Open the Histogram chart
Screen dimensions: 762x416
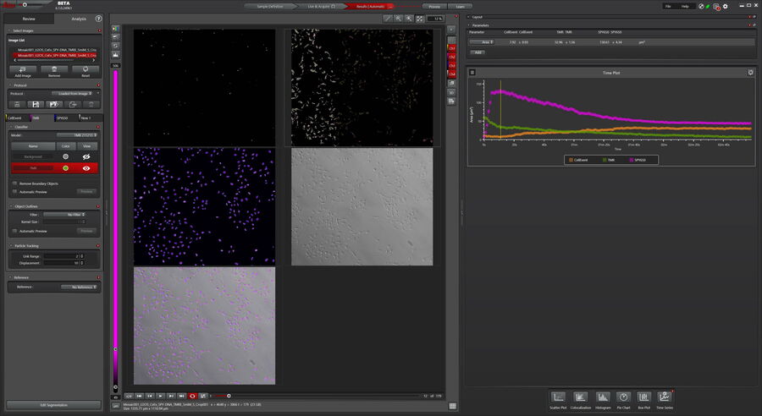click(603, 397)
